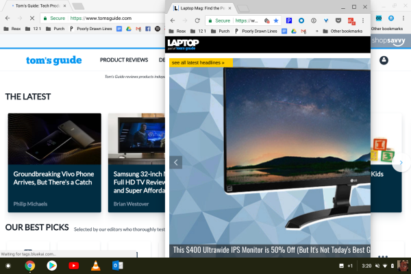The width and height of the screenshot is (411, 274).
Task: Click the Pocket extension icon
Action: click(338, 21)
